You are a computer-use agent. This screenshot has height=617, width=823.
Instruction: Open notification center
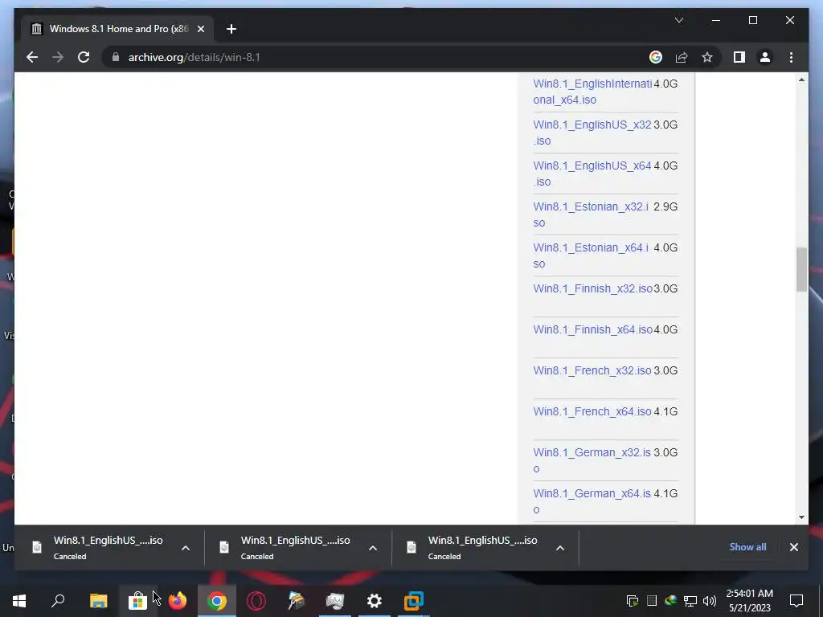[796, 601]
